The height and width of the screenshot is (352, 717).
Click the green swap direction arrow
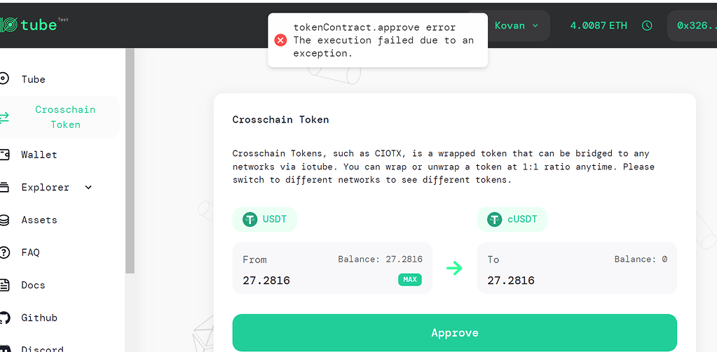tap(455, 268)
